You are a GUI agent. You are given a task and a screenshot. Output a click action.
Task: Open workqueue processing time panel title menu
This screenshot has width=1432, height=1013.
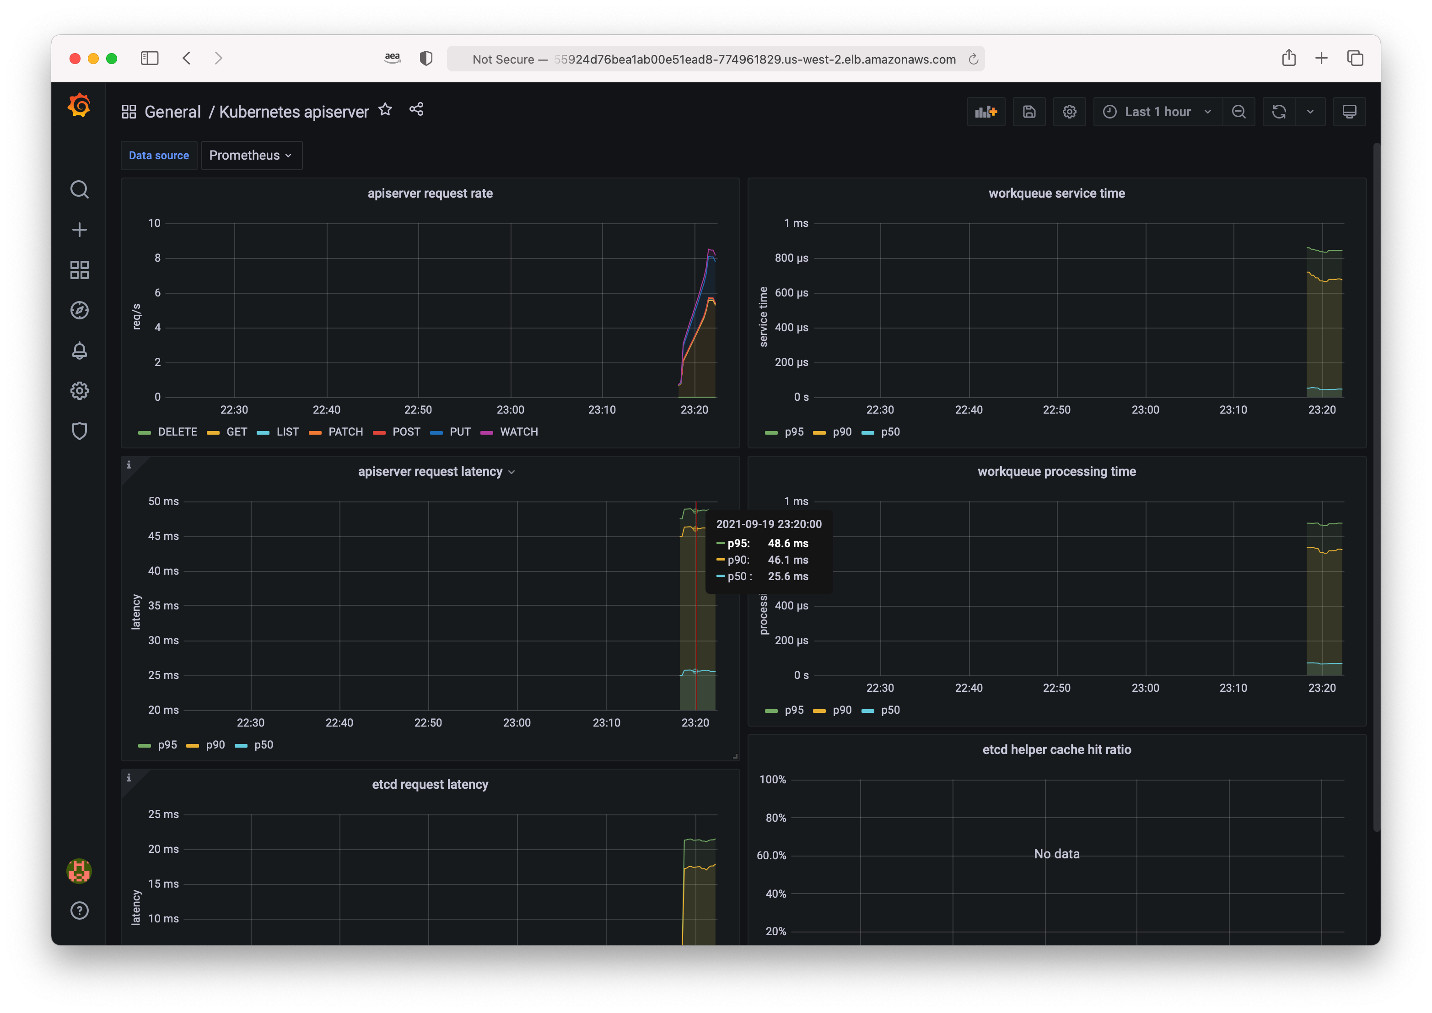[x=1056, y=472]
